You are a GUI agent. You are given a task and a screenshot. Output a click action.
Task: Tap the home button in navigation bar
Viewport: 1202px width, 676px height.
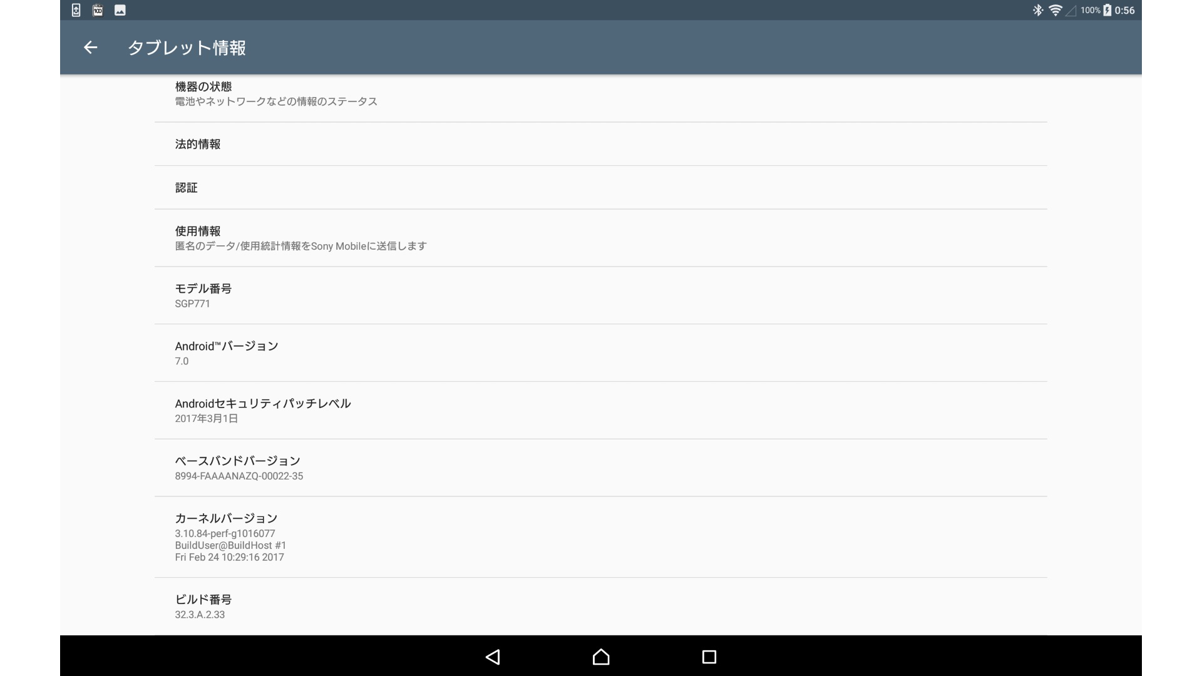(x=601, y=657)
